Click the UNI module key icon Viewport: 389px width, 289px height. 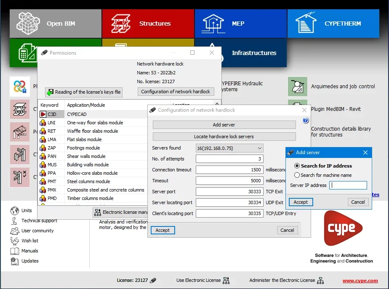(43, 123)
